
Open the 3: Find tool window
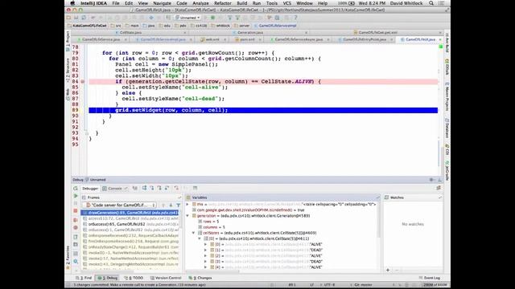click(84, 278)
